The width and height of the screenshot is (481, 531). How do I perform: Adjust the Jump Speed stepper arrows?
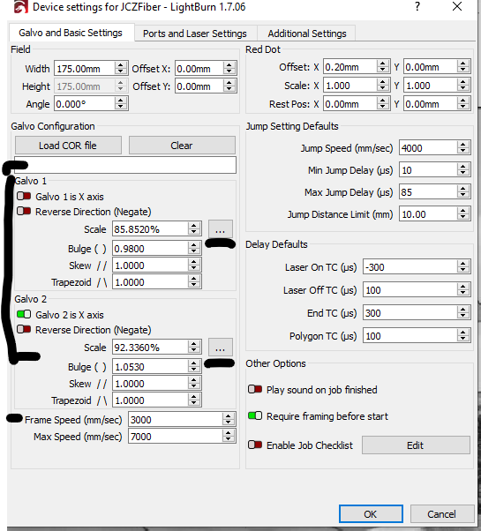pyautogui.click(x=463, y=148)
